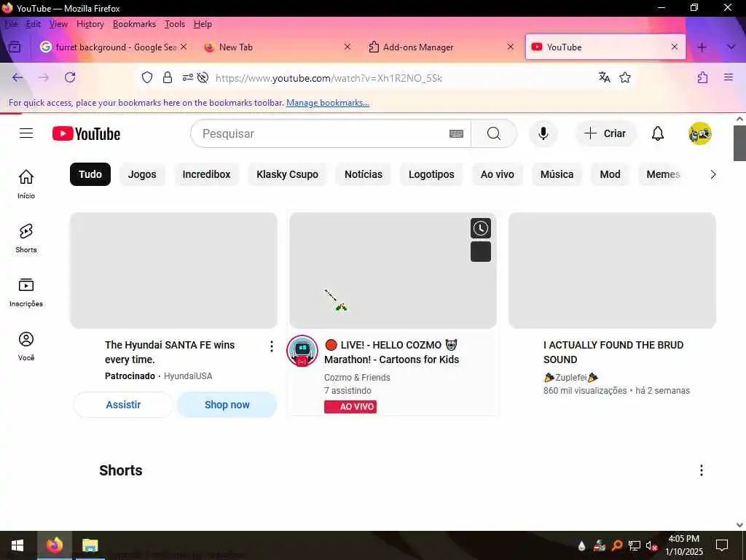Select the Incredibox filter chip
This screenshot has width=746, height=560.
point(206,174)
